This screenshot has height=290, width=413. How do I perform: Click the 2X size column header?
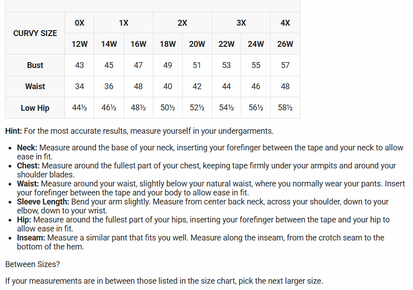182,23
